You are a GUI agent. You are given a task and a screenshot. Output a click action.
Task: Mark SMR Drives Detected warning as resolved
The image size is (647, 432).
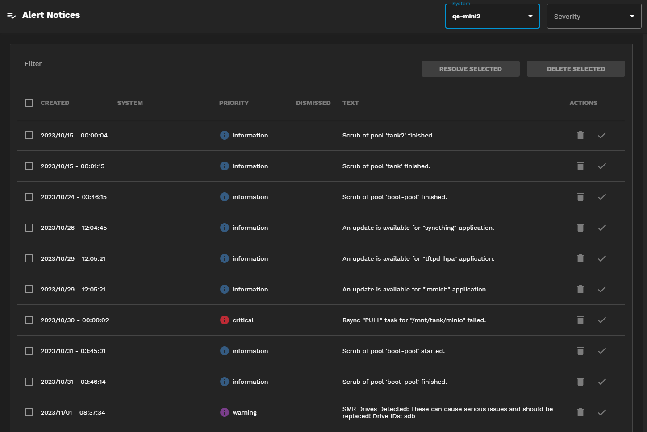(601, 412)
